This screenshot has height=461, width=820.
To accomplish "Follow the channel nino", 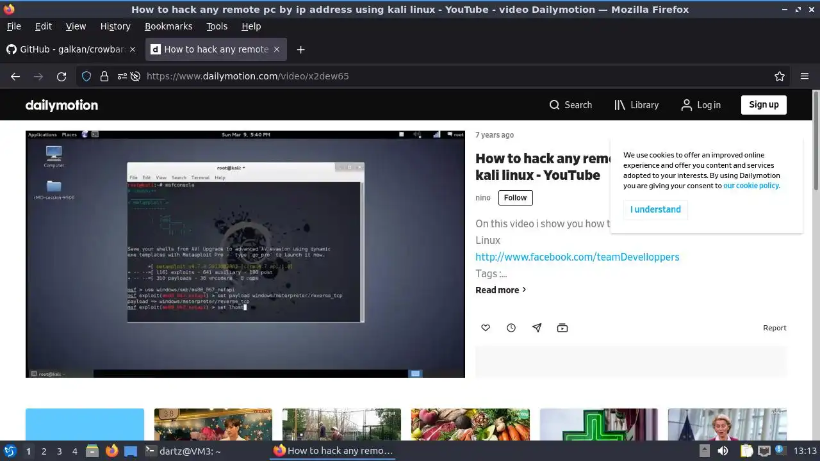I will coord(515,198).
